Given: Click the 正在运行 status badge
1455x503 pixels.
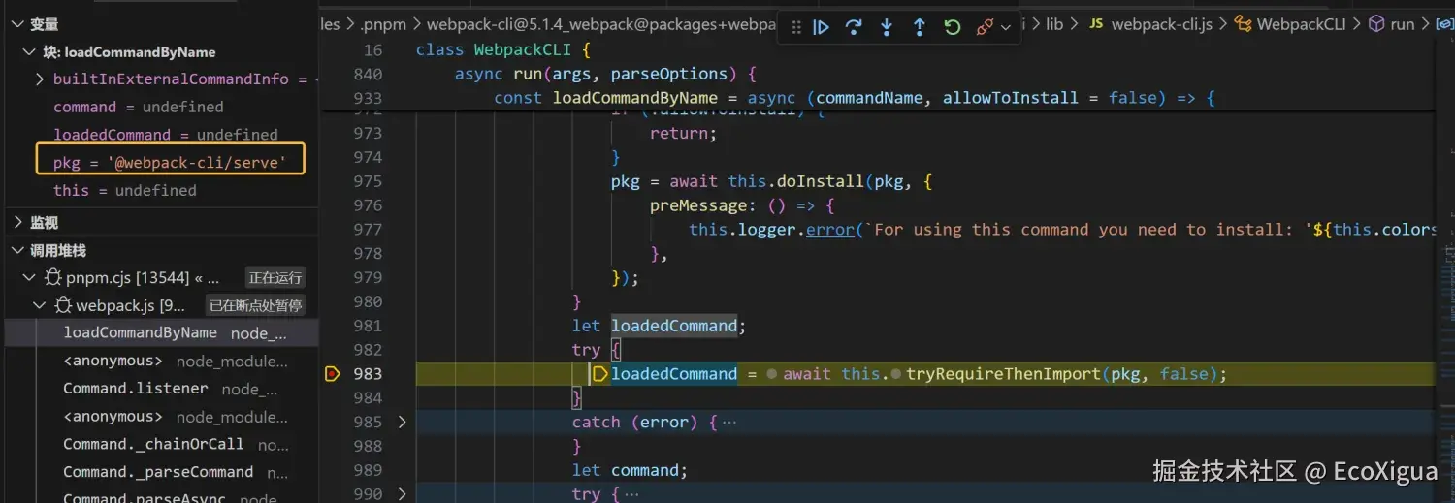Looking at the screenshot, I should click(x=275, y=278).
